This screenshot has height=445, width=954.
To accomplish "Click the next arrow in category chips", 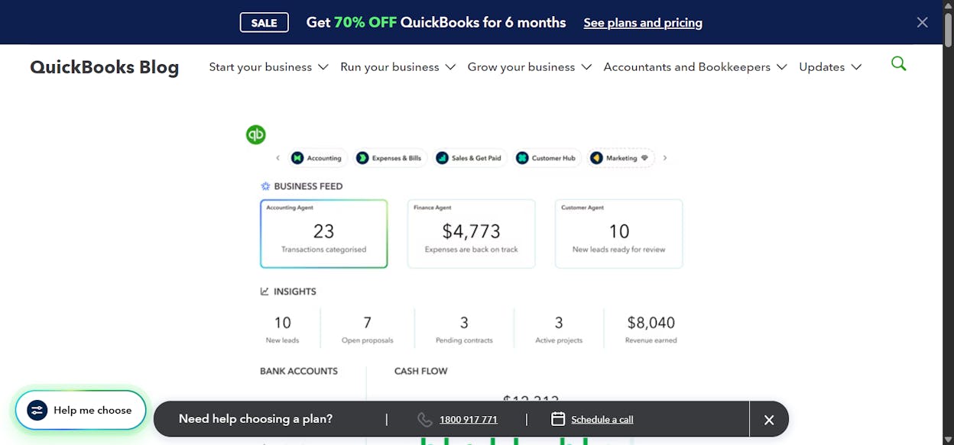I will point(665,158).
